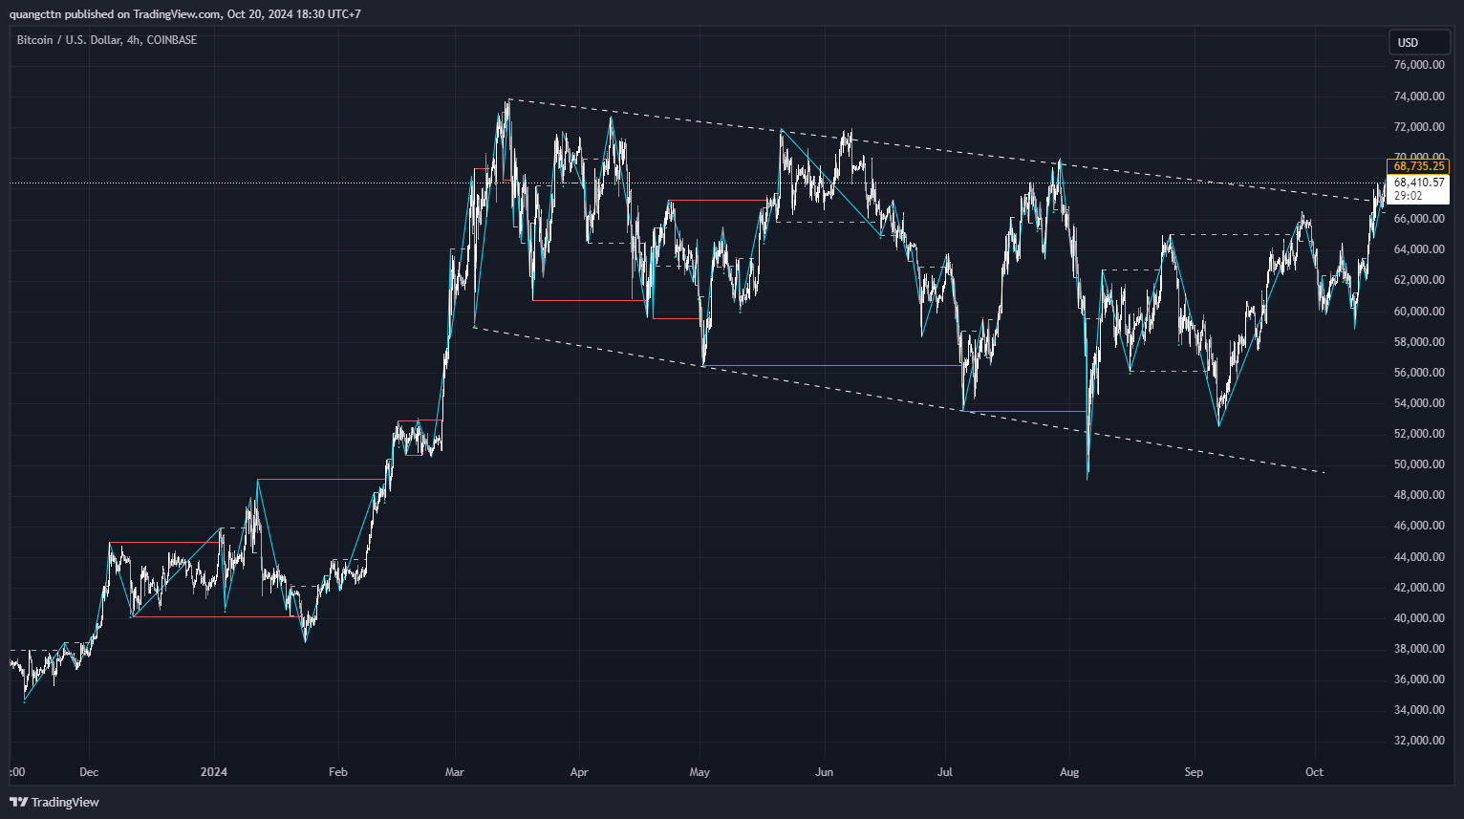Click the Jul label on time axis
Viewport: 1464px width, 819px height.
[945, 772]
